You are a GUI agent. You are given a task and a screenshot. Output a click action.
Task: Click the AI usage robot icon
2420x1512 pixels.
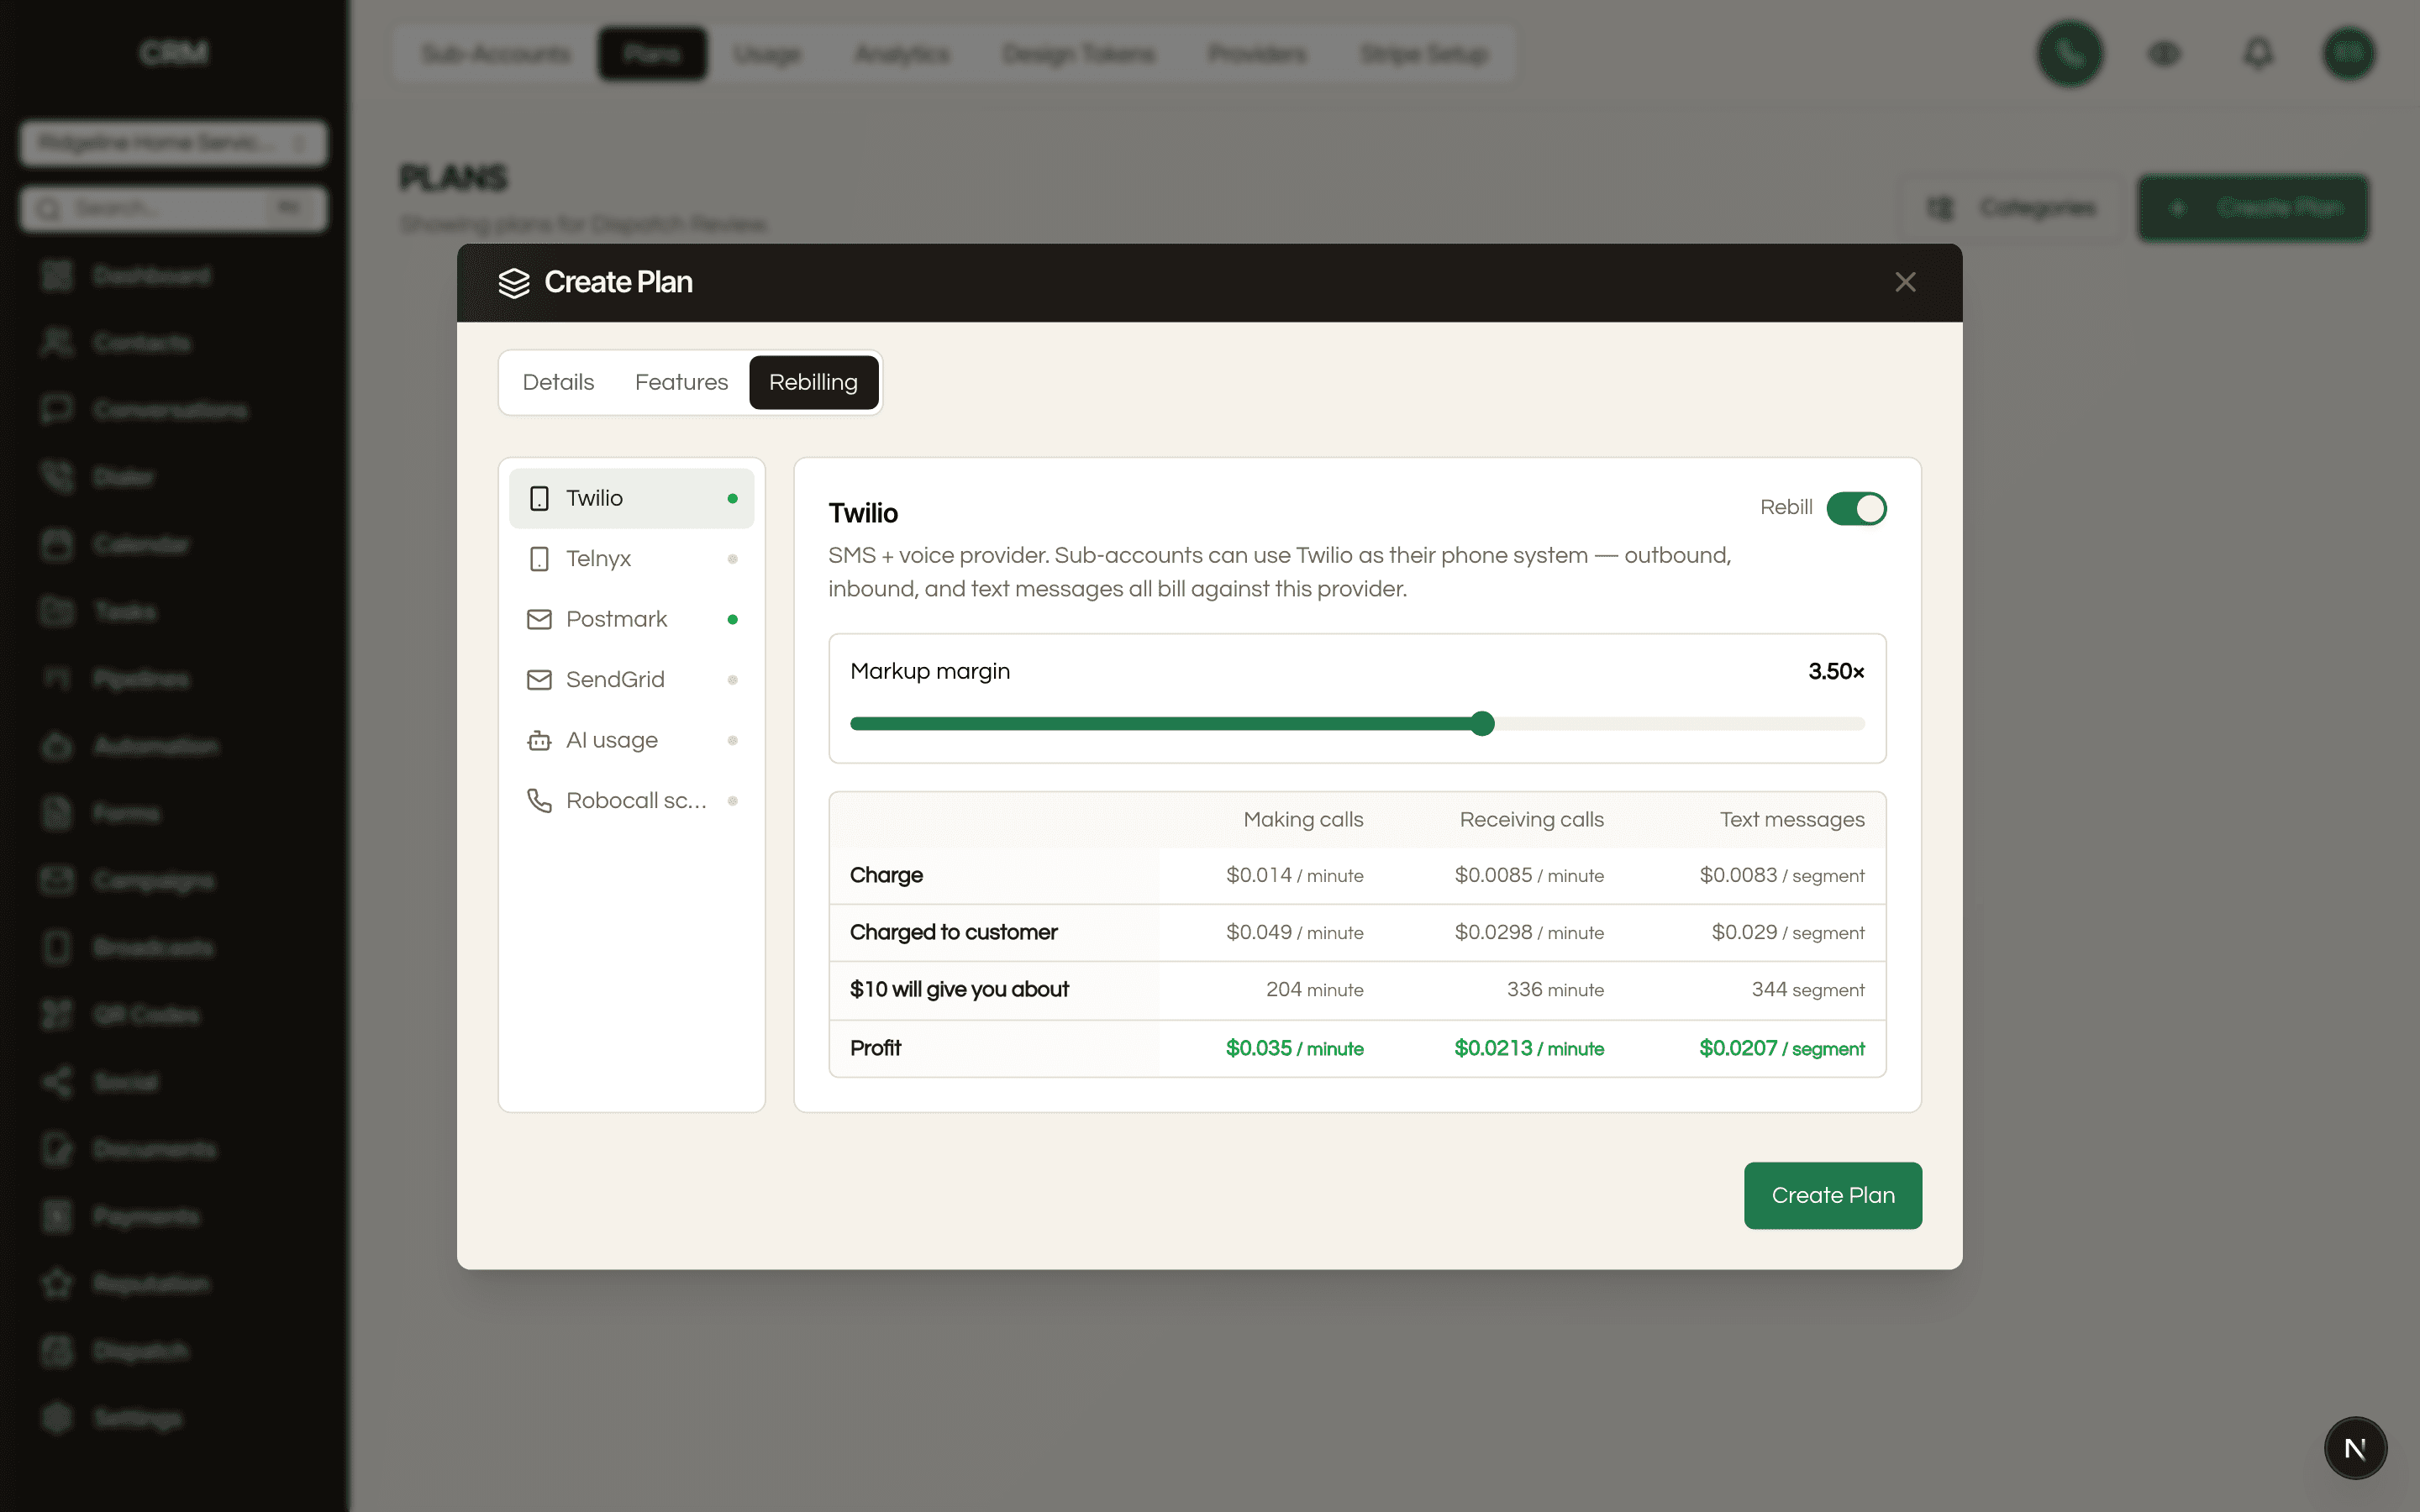[x=539, y=740]
